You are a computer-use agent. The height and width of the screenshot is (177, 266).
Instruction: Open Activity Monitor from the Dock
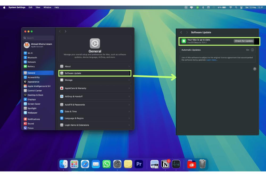click(x=176, y=164)
